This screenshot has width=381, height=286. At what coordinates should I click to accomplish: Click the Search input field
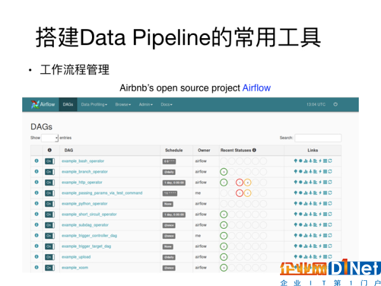[318, 138]
